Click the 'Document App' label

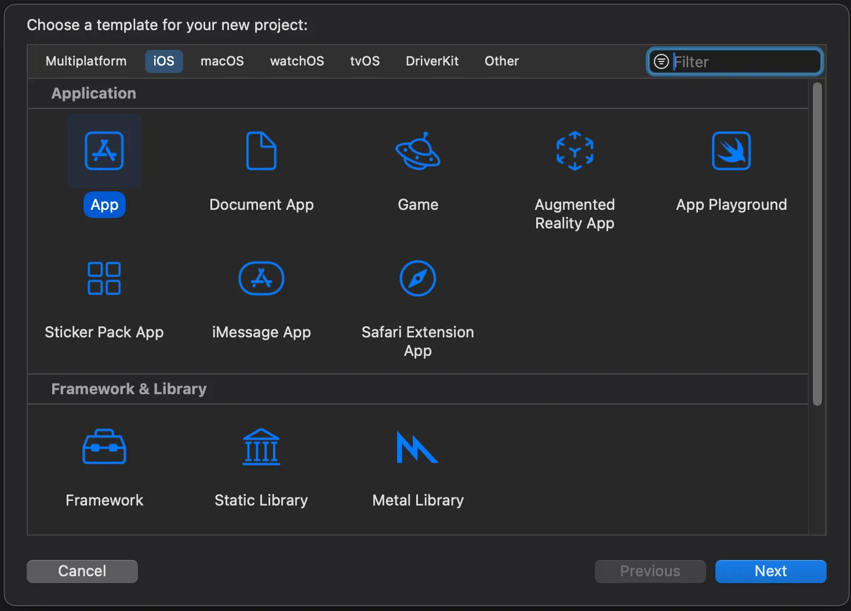point(261,205)
